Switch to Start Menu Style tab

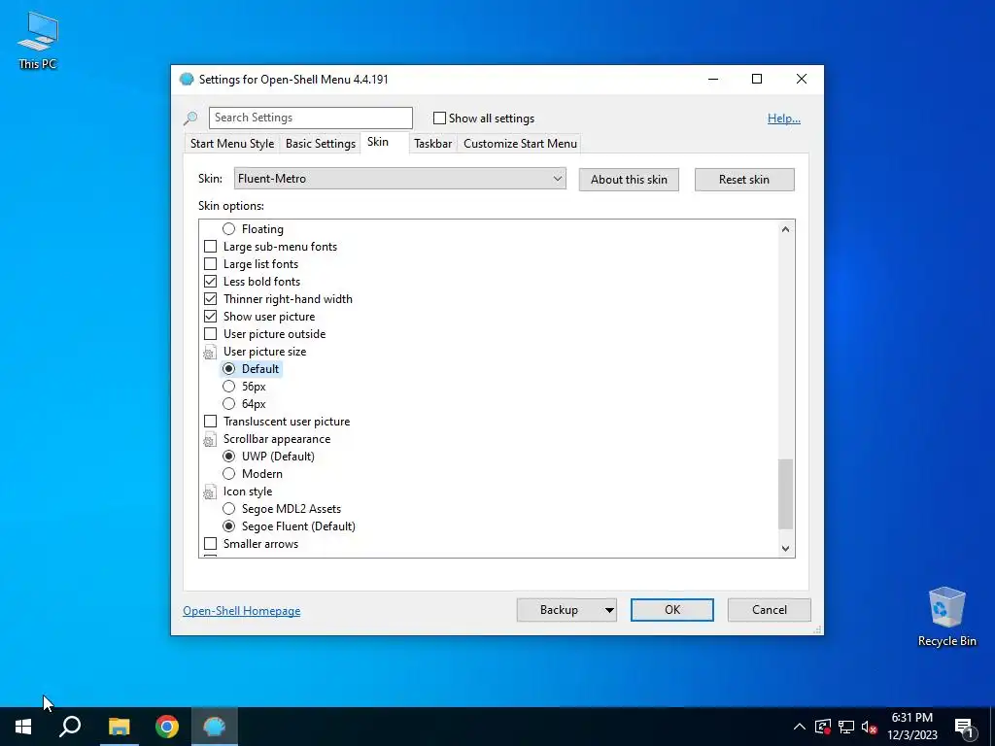tap(232, 144)
